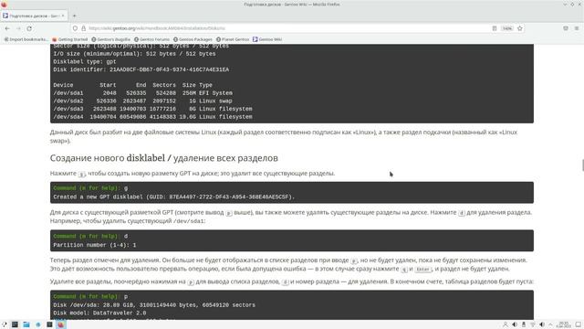
Task: Toggle reader view in the address bar
Action: [495, 28]
